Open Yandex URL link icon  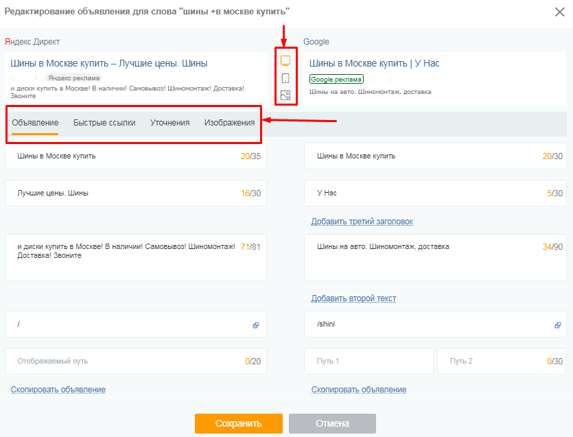pyautogui.click(x=256, y=324)
